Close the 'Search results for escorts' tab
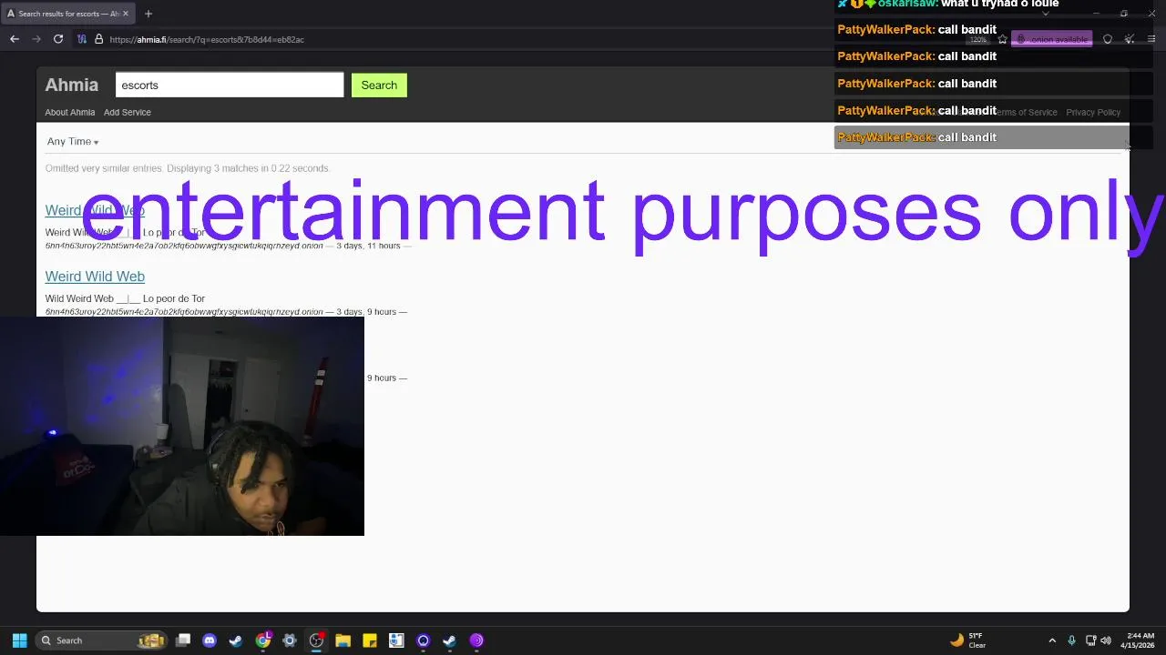 point(126,14)
